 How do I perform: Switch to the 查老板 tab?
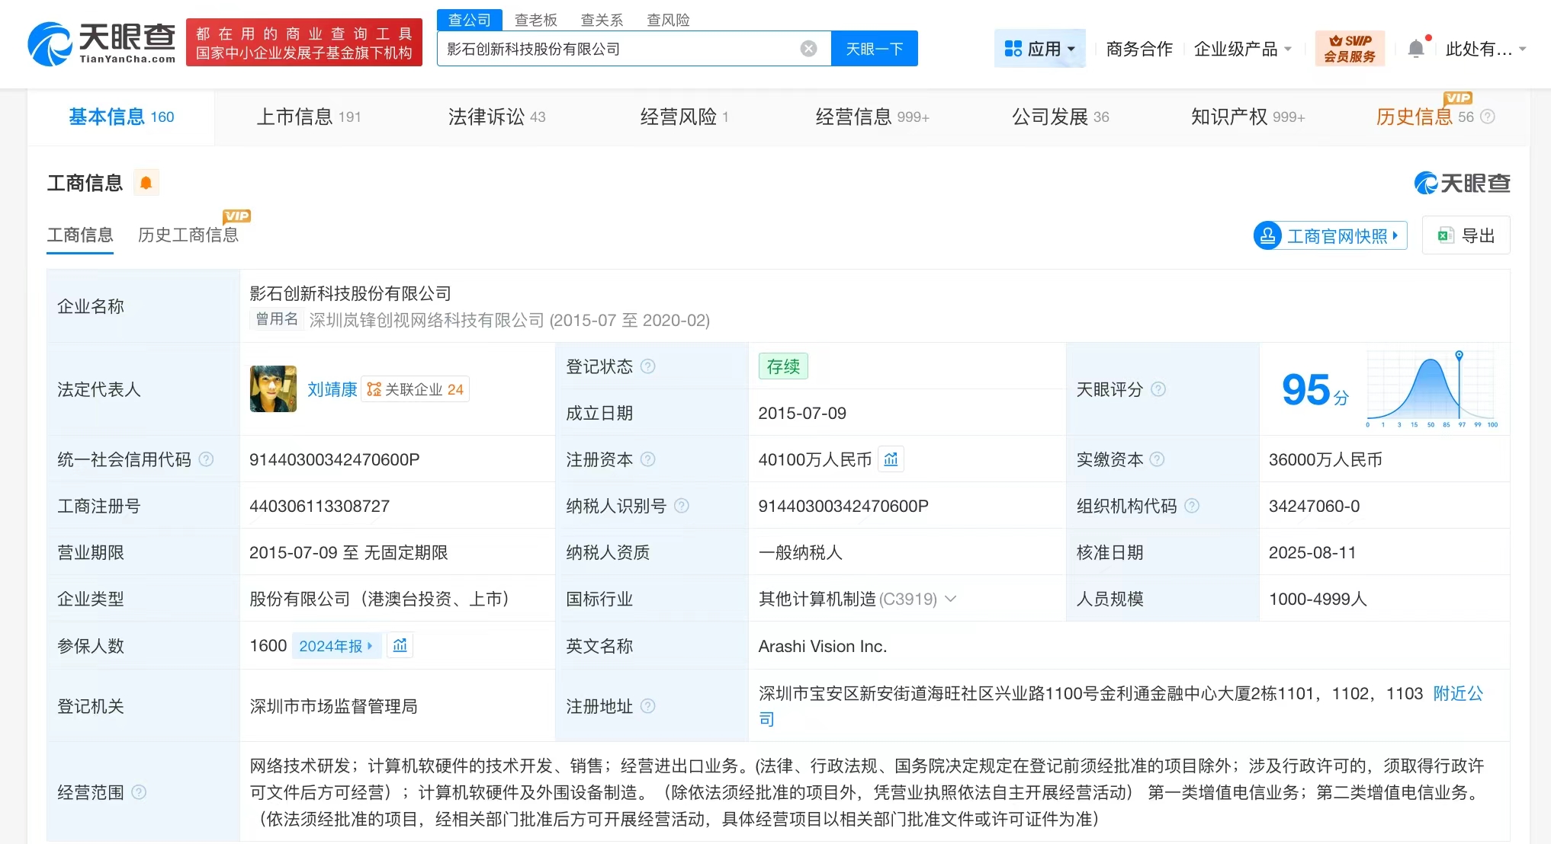[535, 20]
